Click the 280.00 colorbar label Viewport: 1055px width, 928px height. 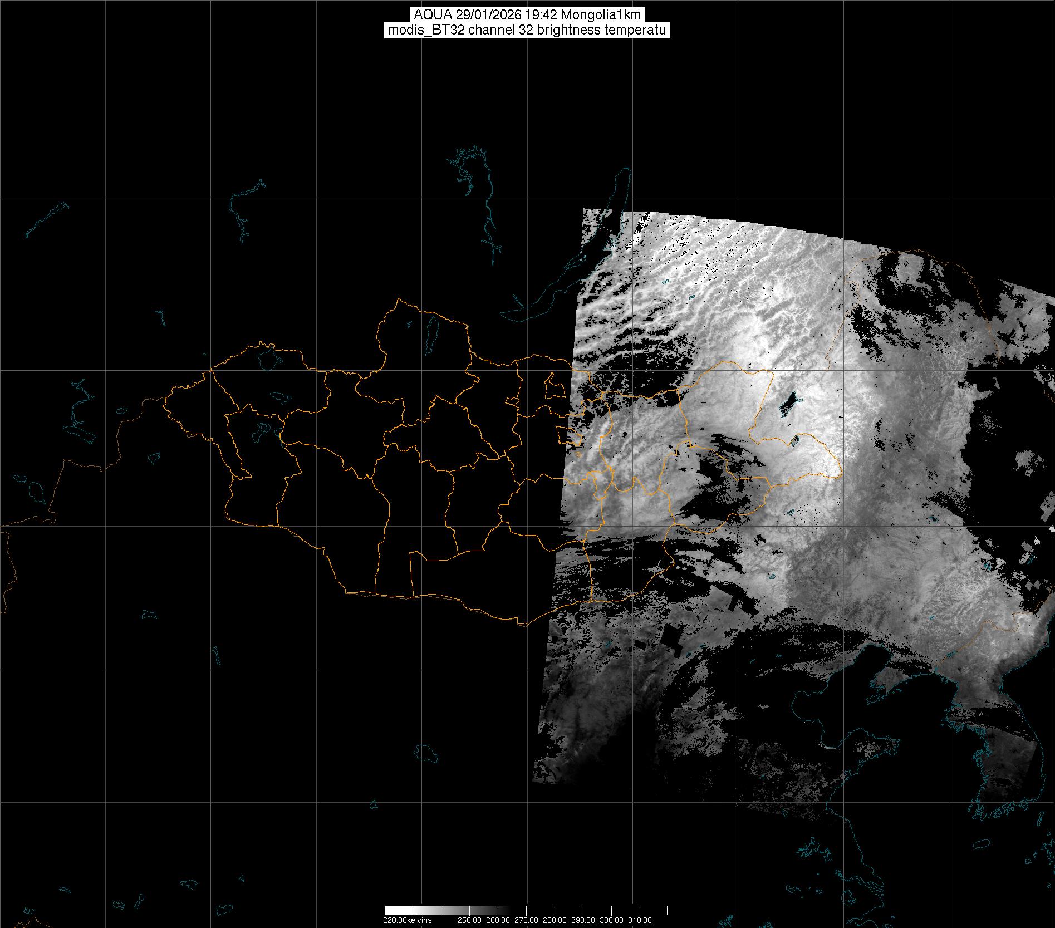point(555,920)
